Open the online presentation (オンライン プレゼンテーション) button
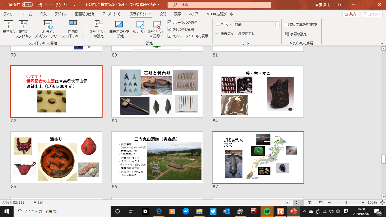 coord(48,29)
